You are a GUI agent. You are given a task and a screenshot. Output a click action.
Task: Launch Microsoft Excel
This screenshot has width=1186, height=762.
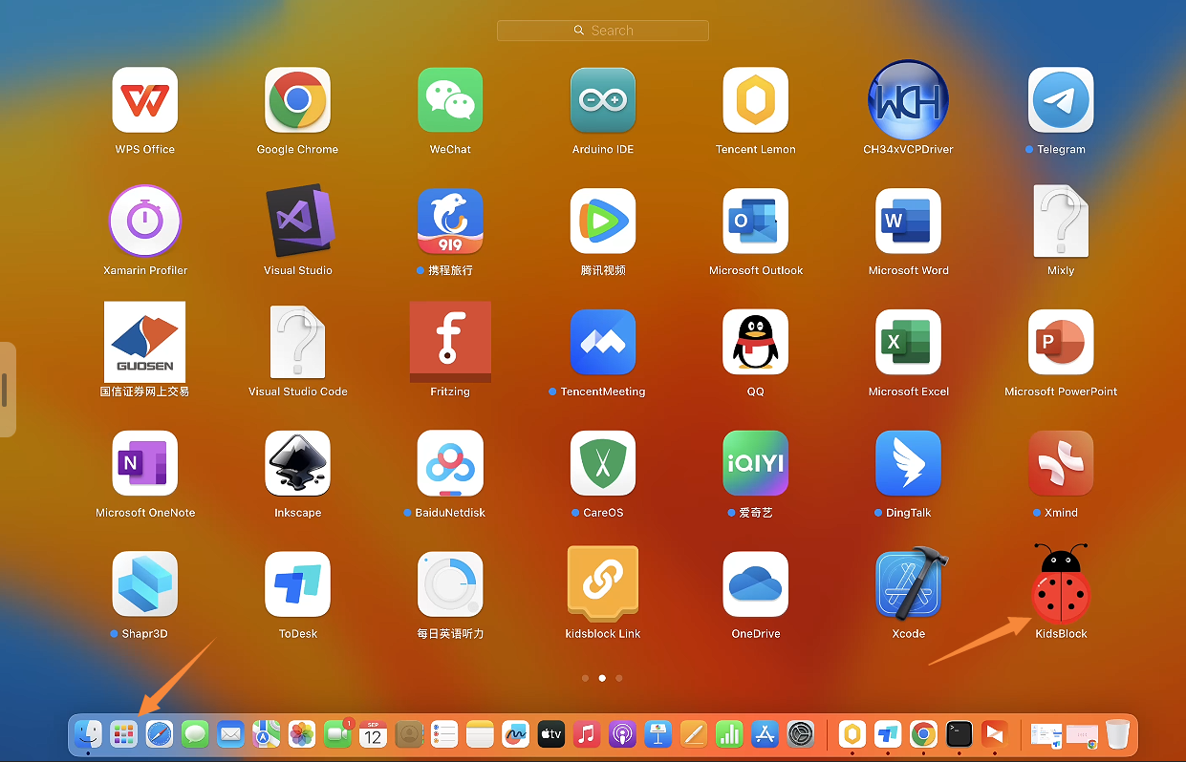[908, 342]
